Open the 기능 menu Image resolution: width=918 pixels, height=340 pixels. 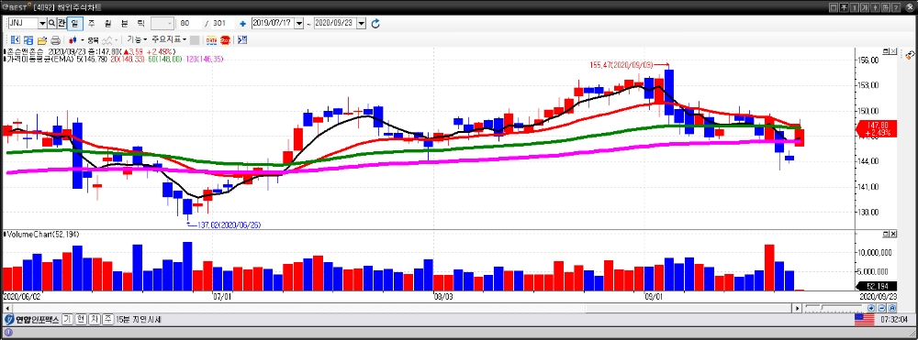click(137, 39)
